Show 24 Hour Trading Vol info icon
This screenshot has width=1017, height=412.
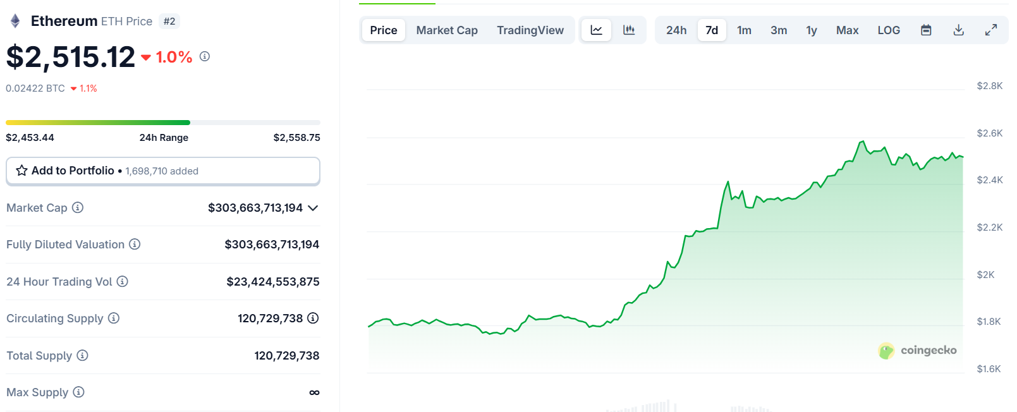click(x=123, y=281)
